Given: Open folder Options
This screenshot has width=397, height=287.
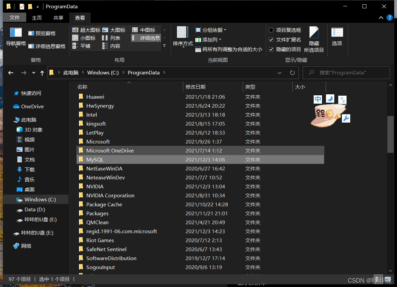Looking at the screenshot, I should [x=337, y=37].
